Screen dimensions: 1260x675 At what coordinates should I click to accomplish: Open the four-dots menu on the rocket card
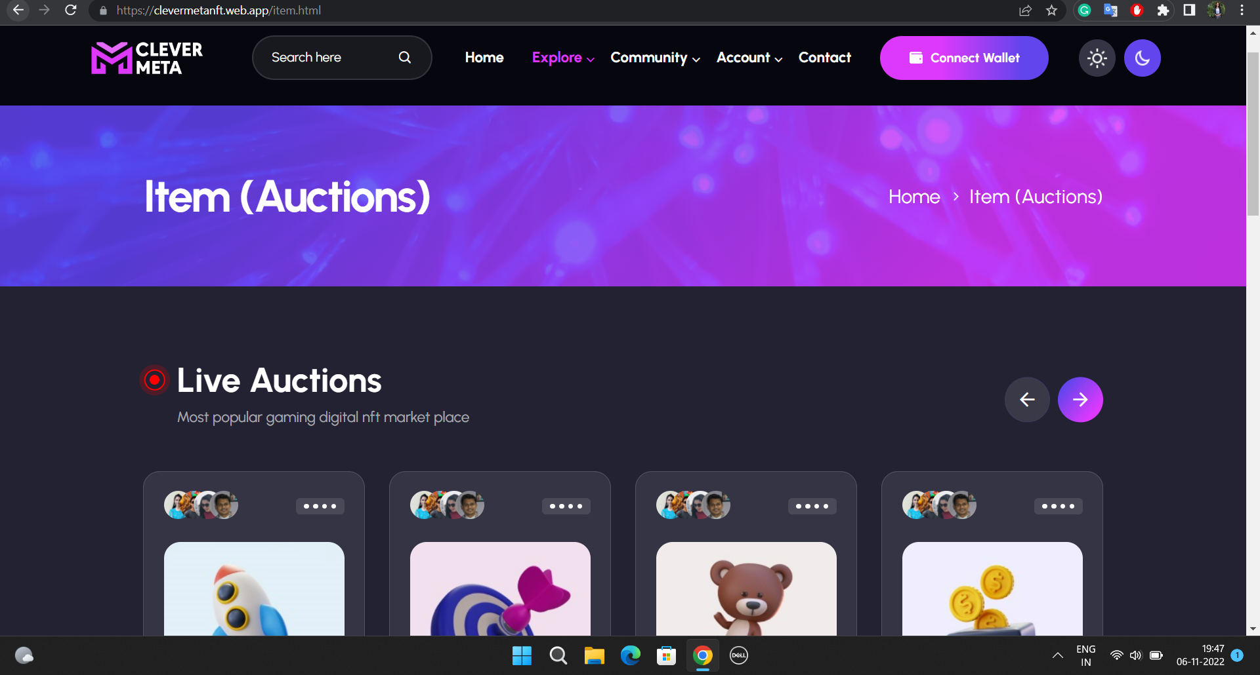(x=320, y=506)
